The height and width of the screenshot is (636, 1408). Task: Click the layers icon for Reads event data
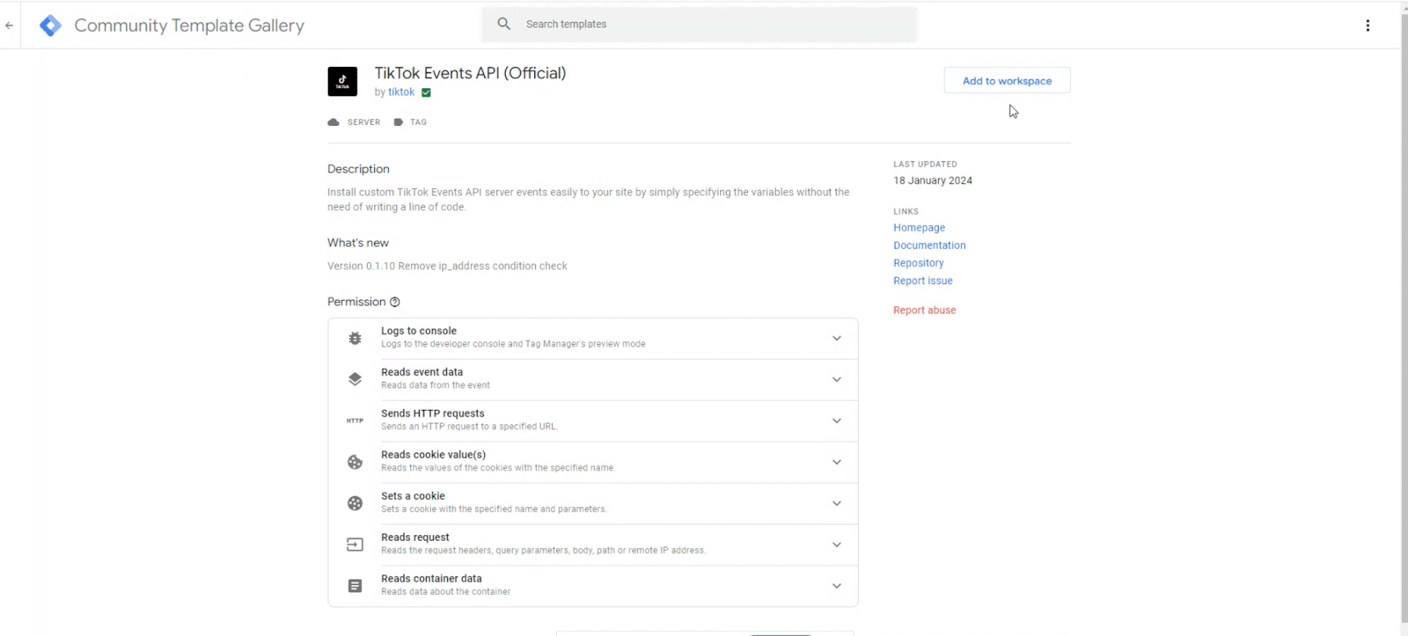click(x=355, y=379)
